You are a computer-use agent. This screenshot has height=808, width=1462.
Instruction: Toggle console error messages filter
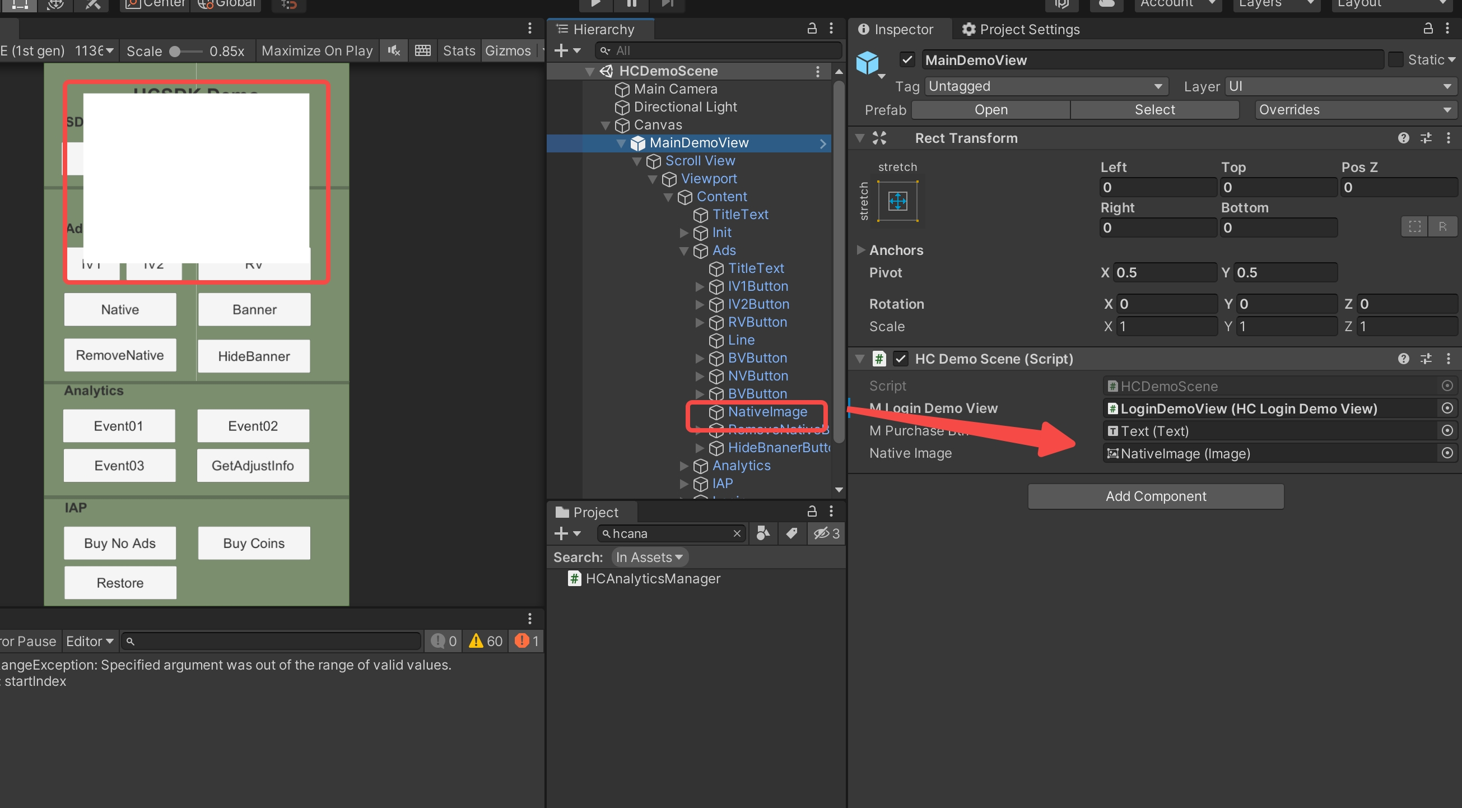[x=526, y=641]
